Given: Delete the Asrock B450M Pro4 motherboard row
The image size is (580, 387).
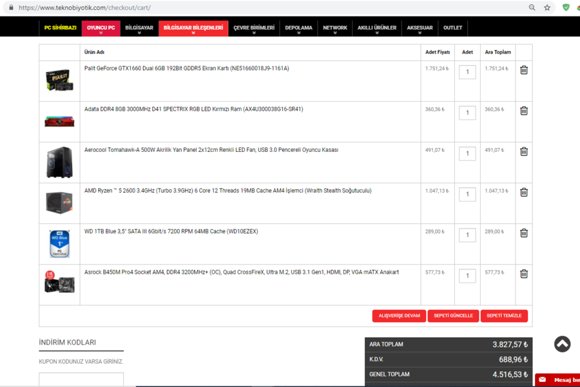Looking at the screenshot, I should (524, 274).
